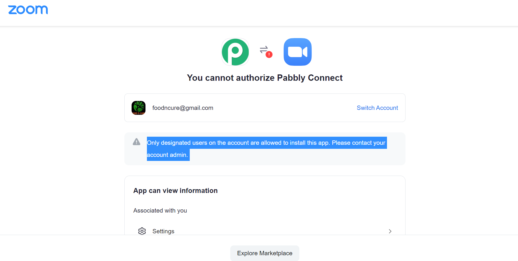Select the foodncure@gmail.com email text
Viewport: 518px width, 261px height.
pos(183,108)
